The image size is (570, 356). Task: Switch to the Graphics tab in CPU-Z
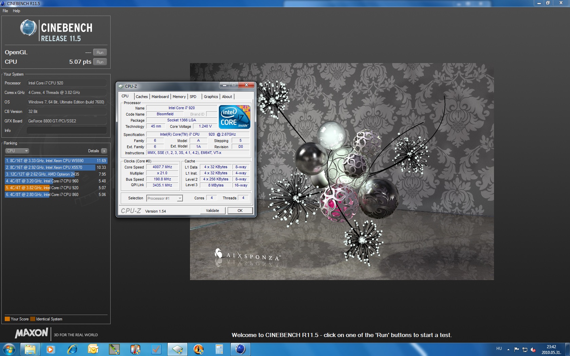click(211, 97)
